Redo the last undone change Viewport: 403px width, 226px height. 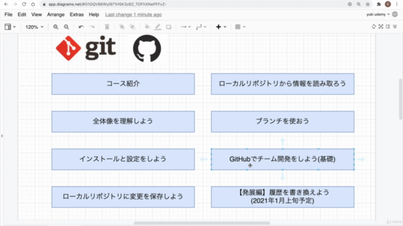(x=92, y=27)
